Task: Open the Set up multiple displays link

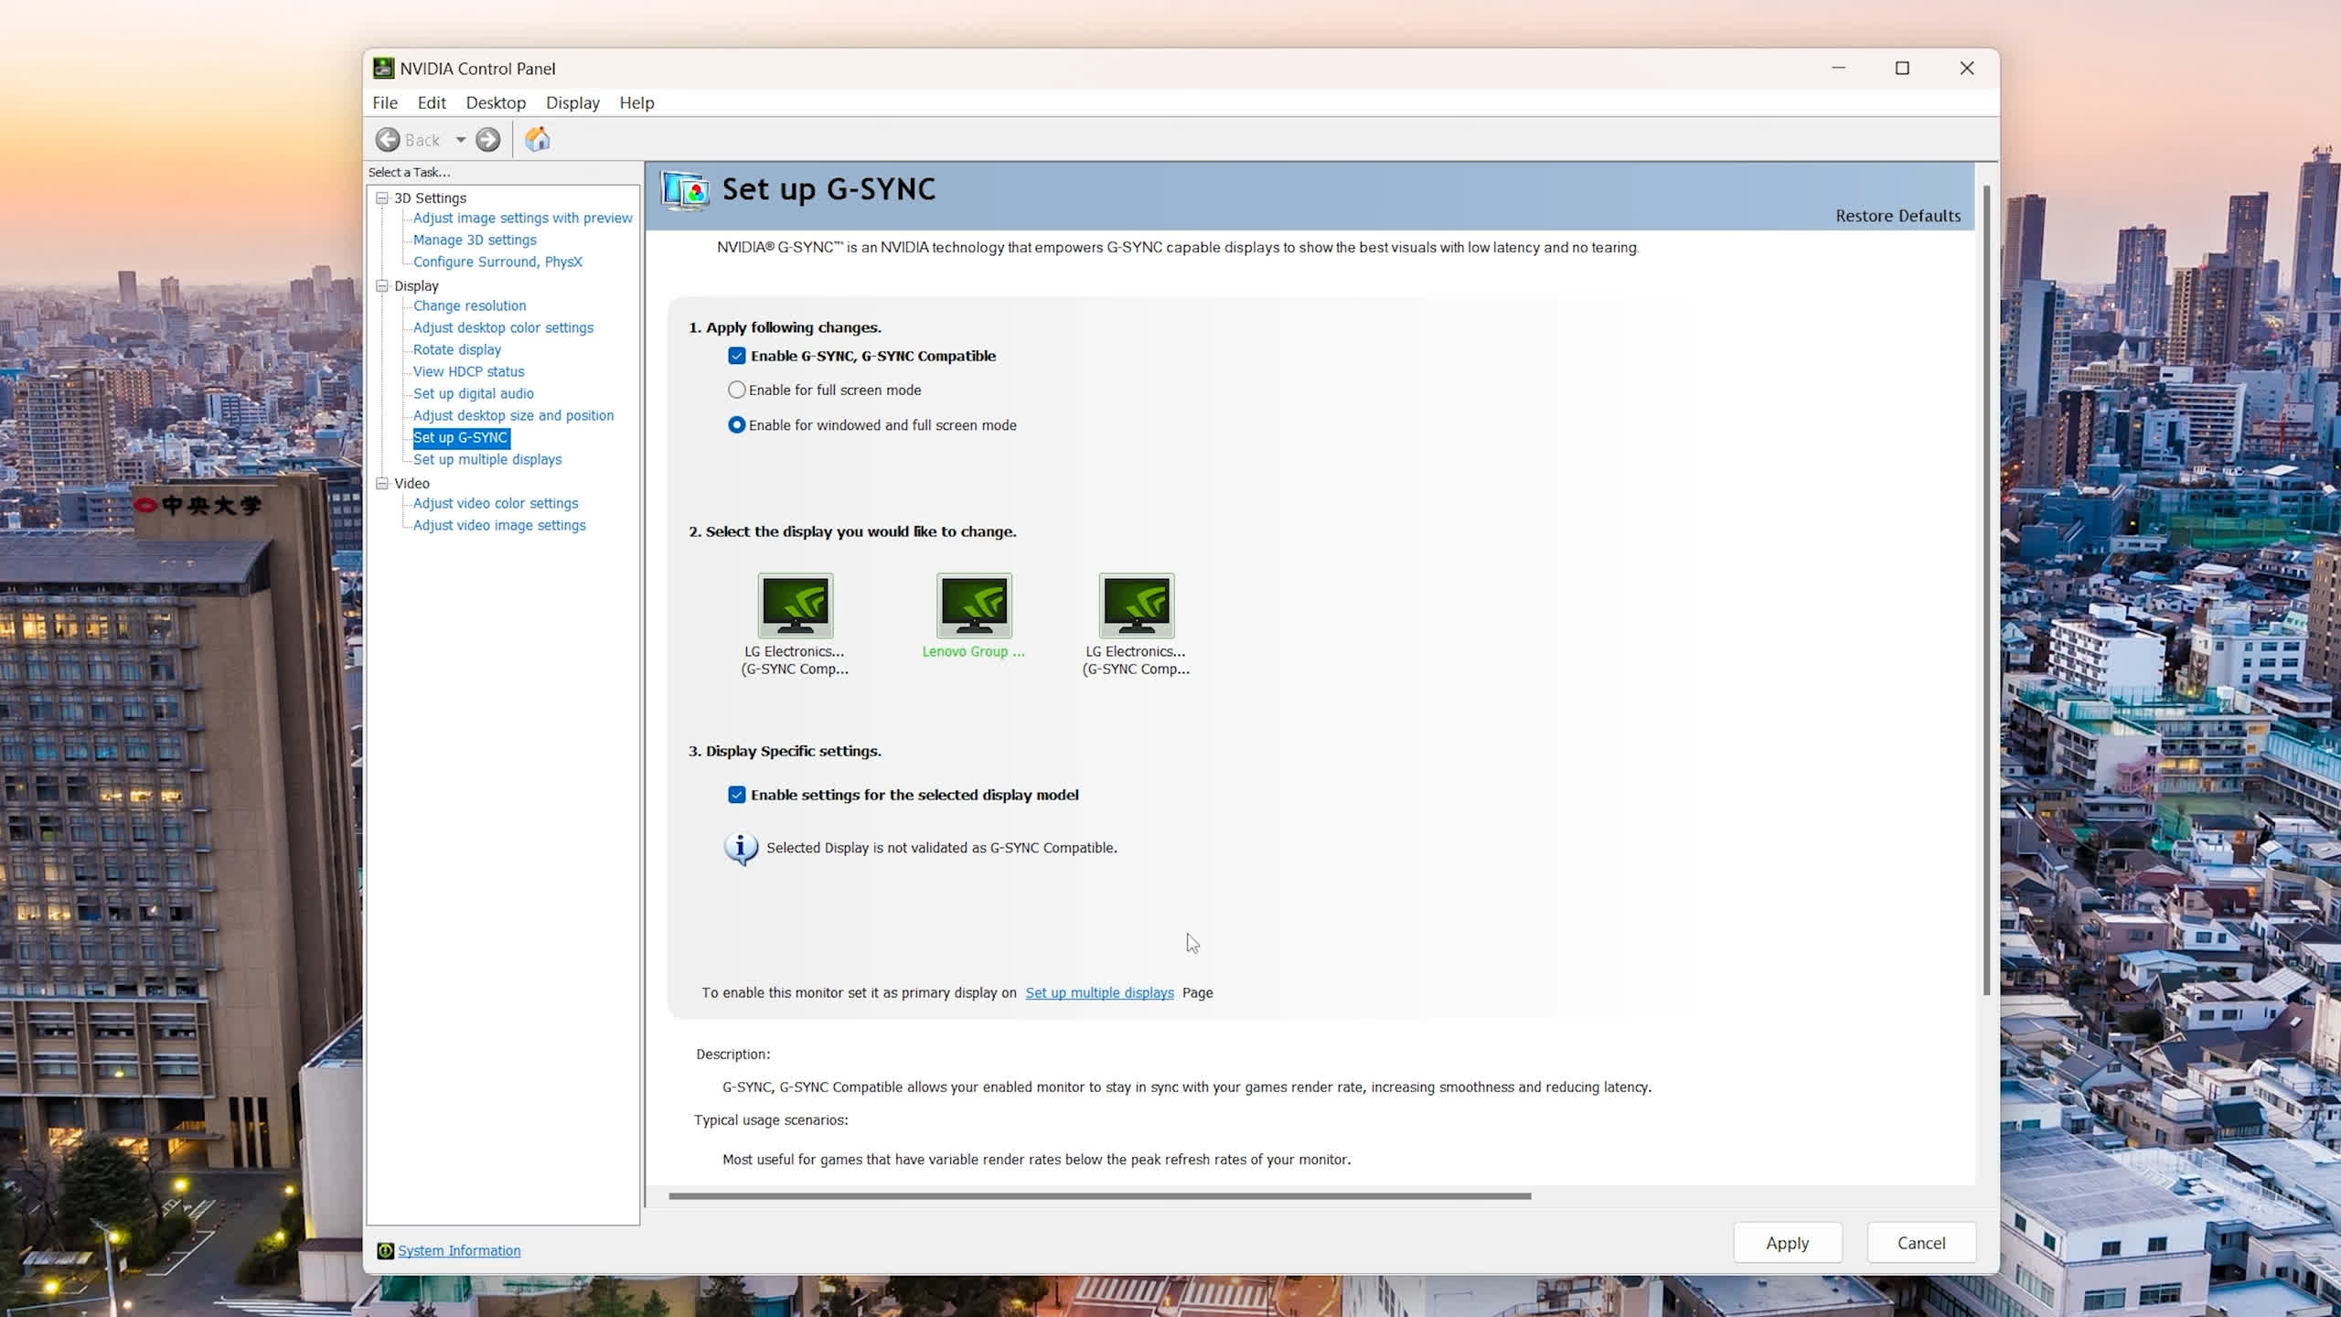Action: click(1099, 992)
